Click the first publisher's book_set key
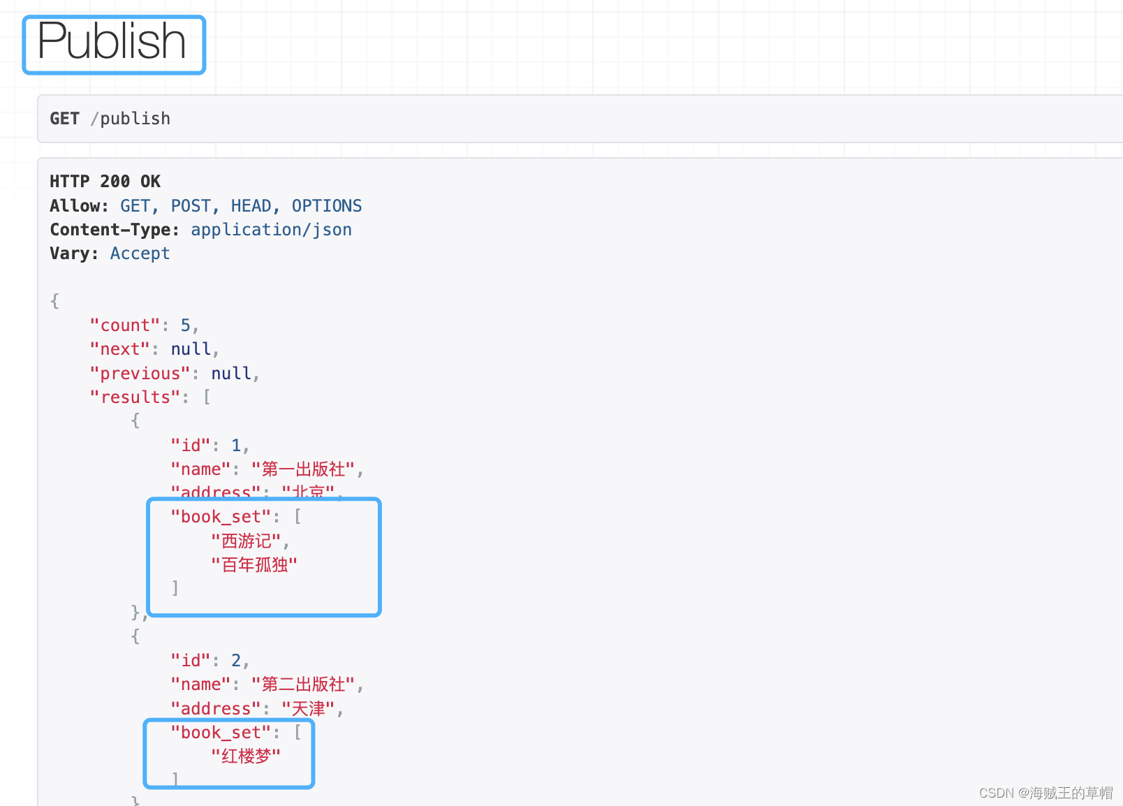This screenshot has height=806, width=1123. 221,517
